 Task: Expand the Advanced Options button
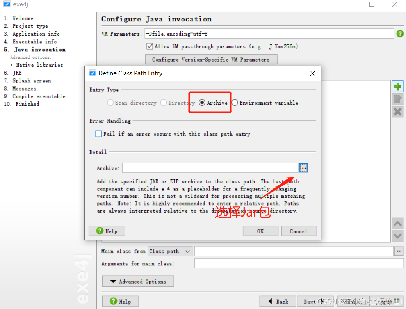pos(138,281)
